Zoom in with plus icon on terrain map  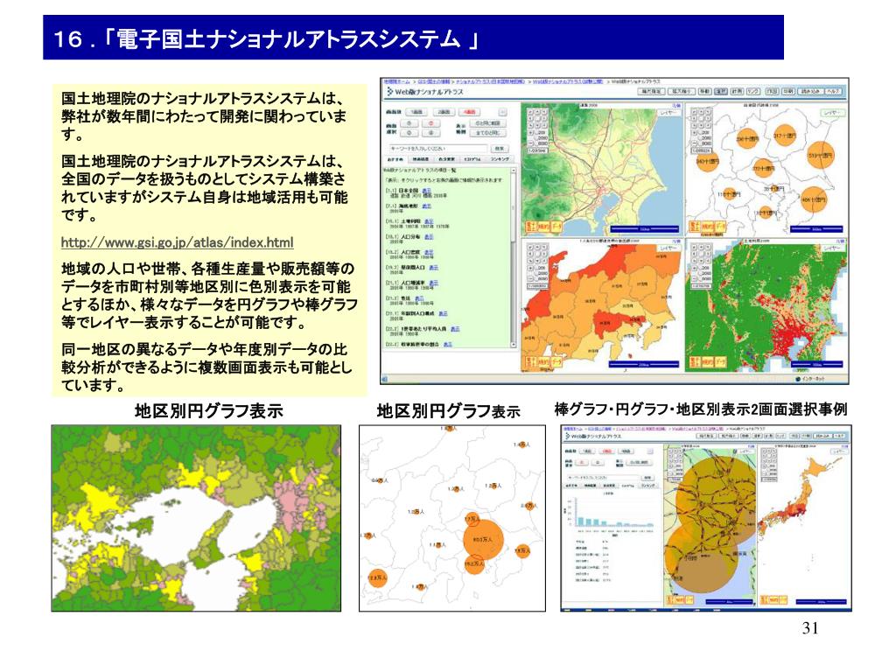531,133
